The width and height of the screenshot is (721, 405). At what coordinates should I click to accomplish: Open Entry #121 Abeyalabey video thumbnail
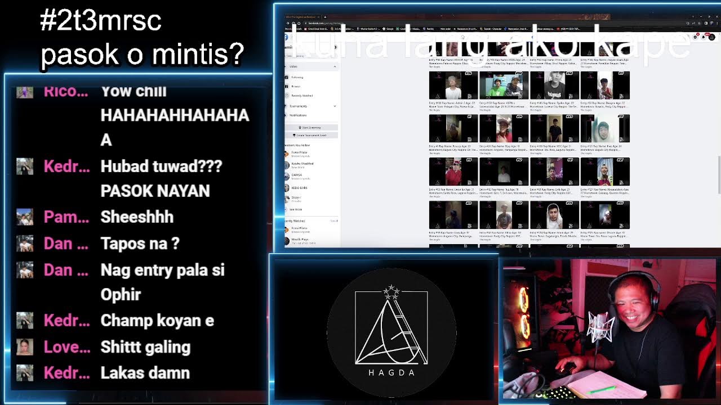pos(605,172)
